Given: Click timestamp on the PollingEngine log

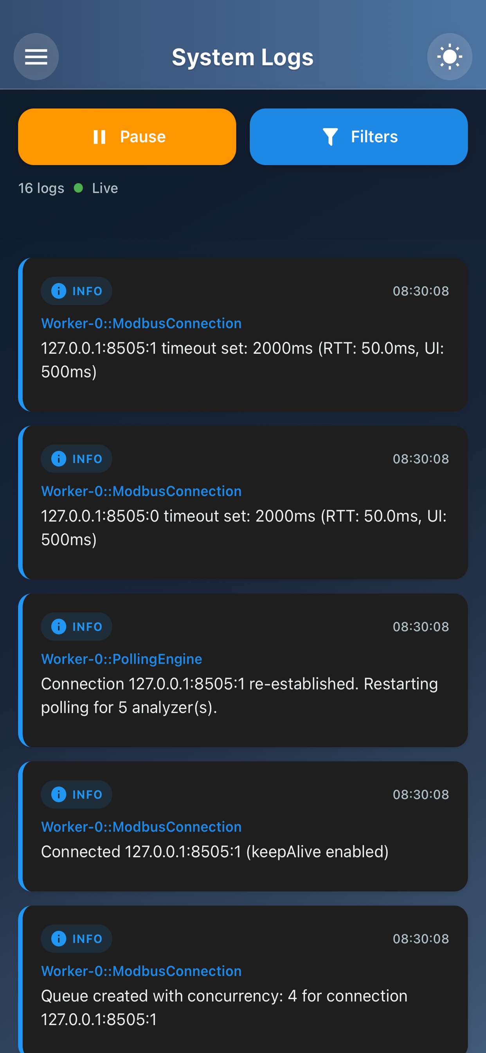Looking at the screenshot, I should 421,627.
